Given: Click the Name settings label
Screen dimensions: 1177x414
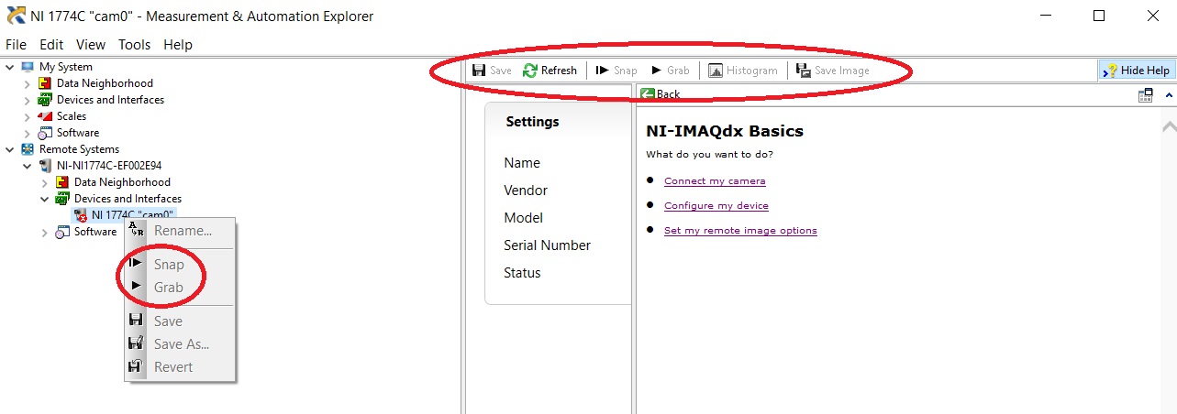Looking at the screenshot, I should coord(522,163).
